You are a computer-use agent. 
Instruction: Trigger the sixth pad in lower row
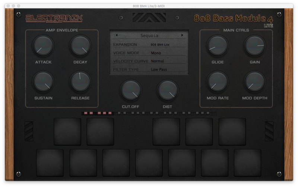click(215, 163)
